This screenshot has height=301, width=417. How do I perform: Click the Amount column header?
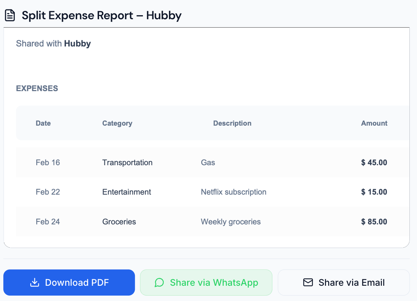(x=374, y=123)
